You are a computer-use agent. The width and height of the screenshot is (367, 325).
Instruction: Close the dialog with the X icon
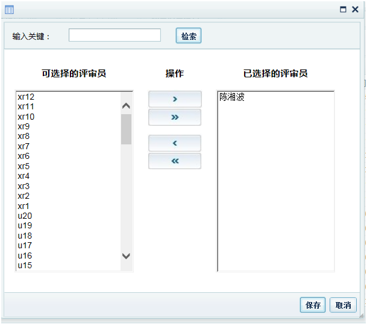(x=356, y=10)
